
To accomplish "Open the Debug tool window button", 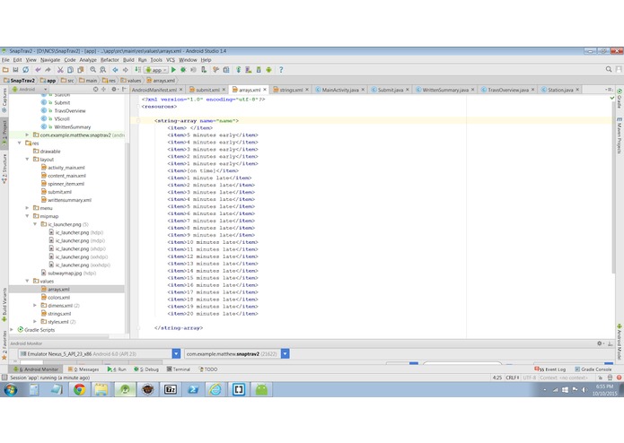I will (x=146, y=369).
